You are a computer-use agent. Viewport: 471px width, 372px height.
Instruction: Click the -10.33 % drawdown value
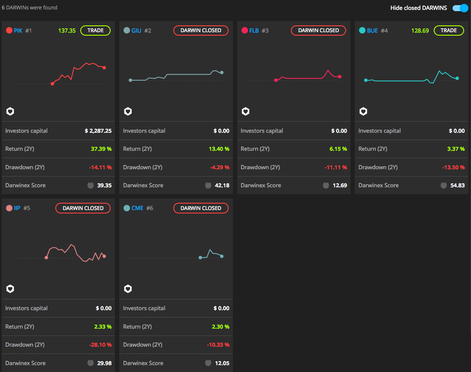[x=218, y=345]
